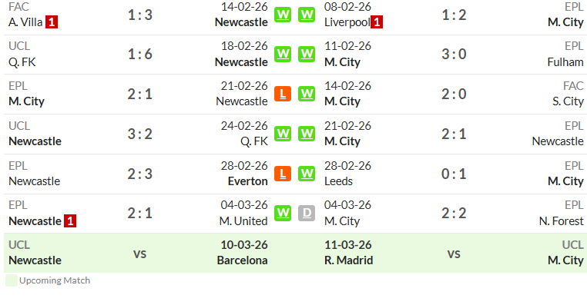
Task: Click the W badge for Leeds vs M. City
Action: pos(307,174)
